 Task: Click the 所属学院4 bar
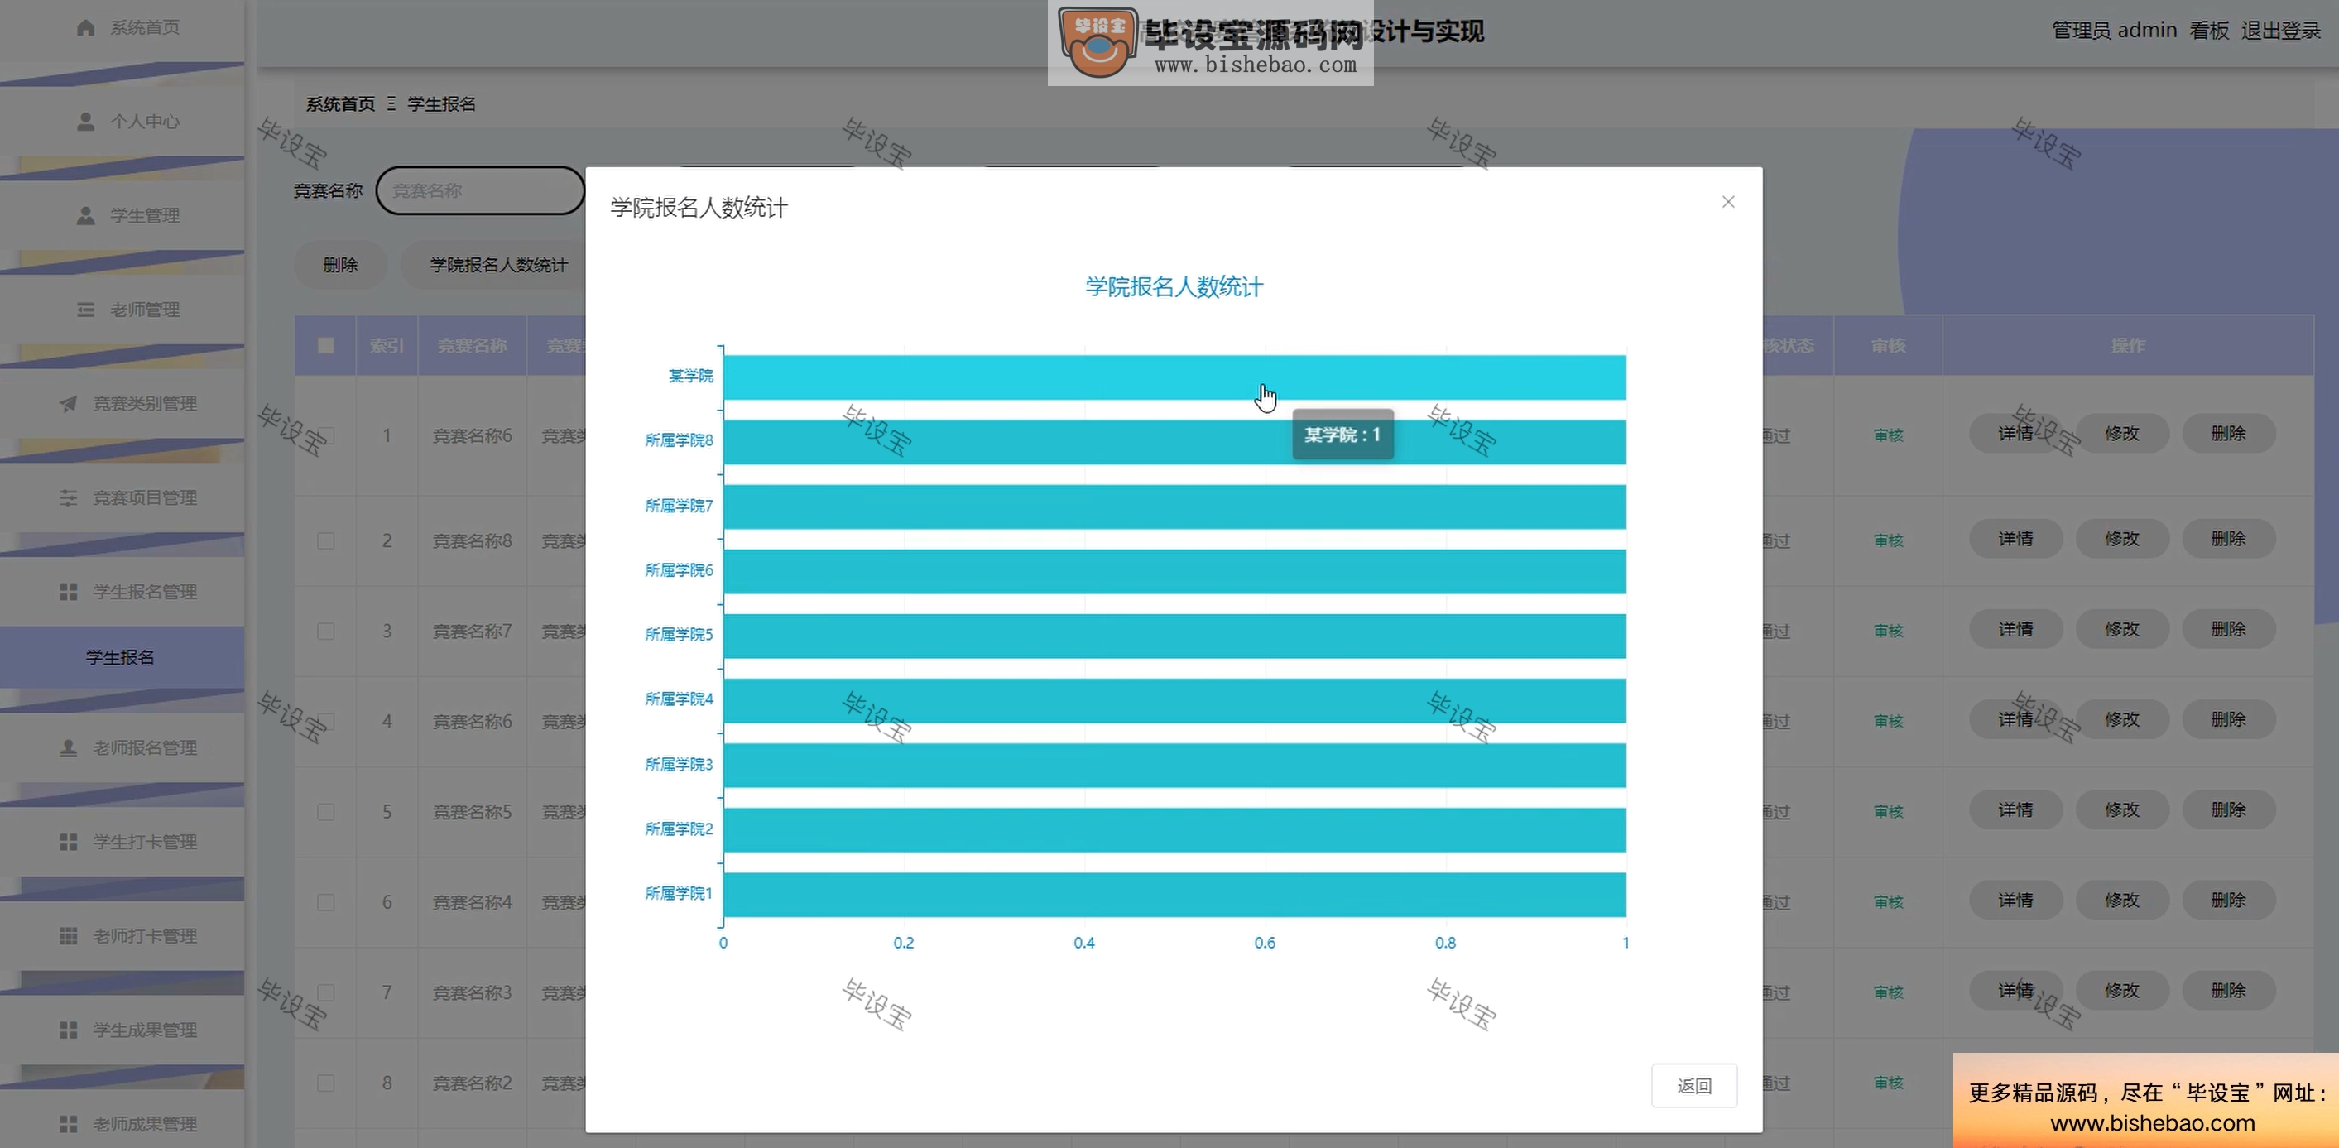(1174, 700)
